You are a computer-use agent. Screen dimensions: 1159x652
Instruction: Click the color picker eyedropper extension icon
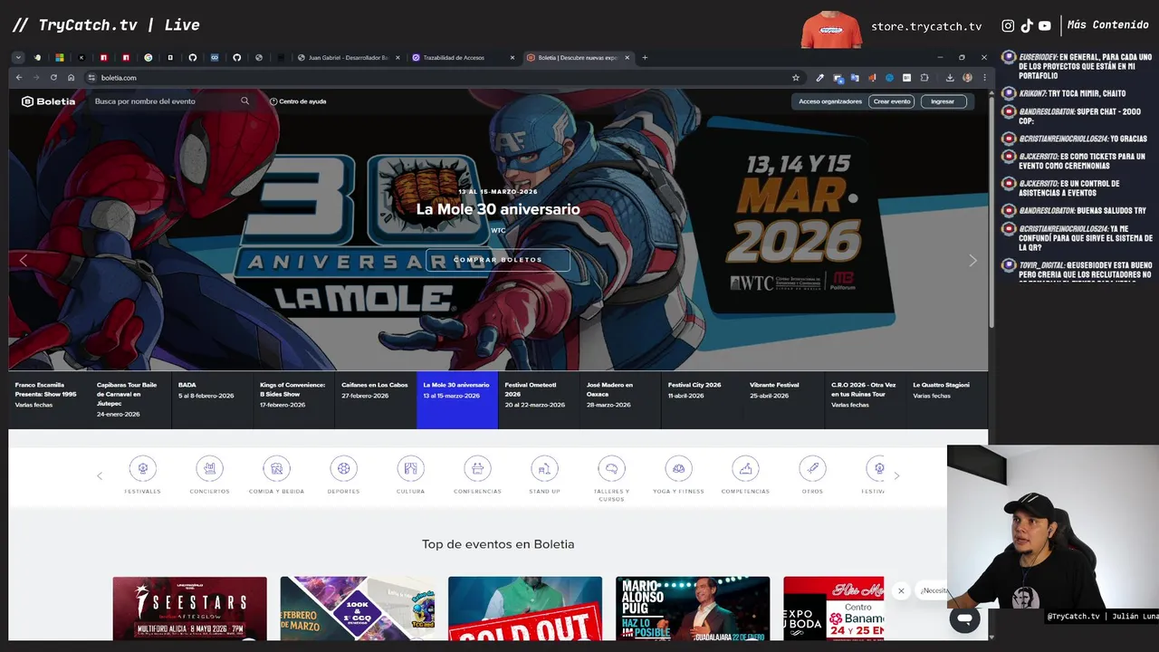tap(819, 78)
